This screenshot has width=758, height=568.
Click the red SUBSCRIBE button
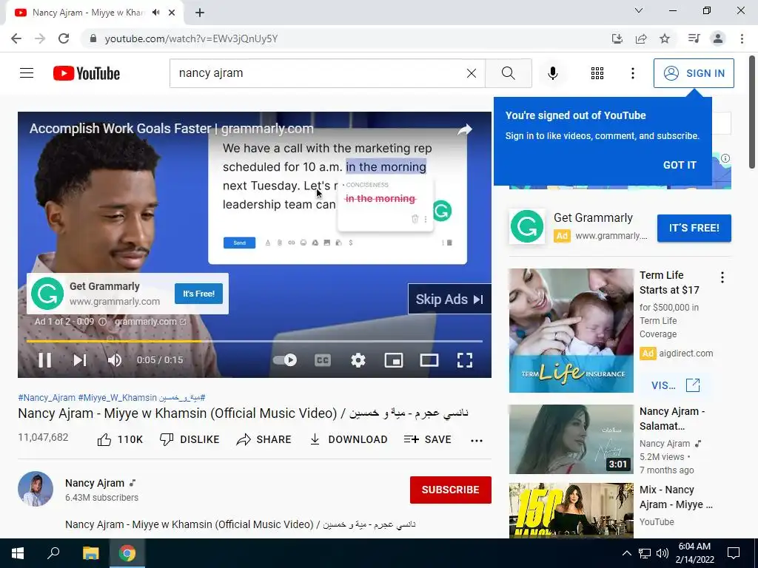click(451, 490)
